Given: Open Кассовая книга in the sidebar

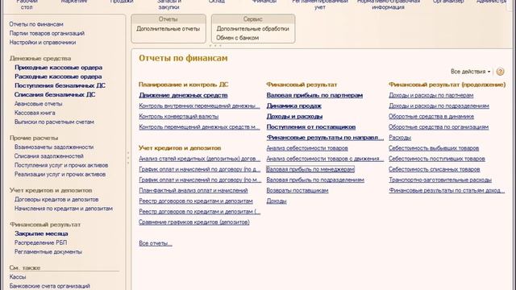Looking at the screenshot, I should coord(35,113).
